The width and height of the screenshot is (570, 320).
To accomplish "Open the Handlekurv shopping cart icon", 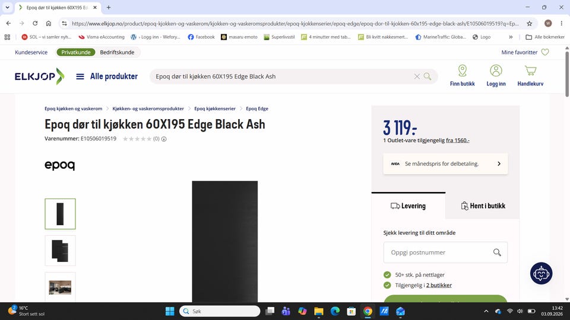I will click(x=530, y=71).
